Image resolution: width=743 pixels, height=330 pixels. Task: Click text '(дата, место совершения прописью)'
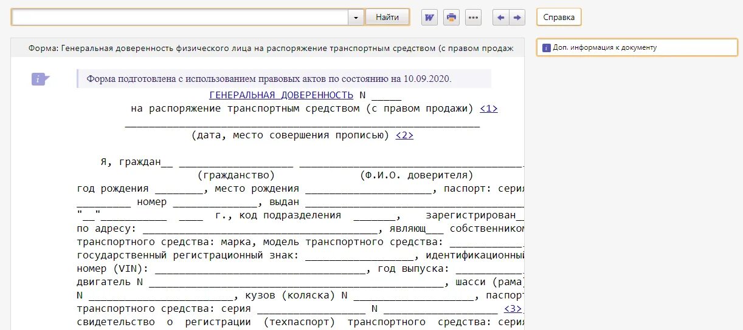coord(290,135)
